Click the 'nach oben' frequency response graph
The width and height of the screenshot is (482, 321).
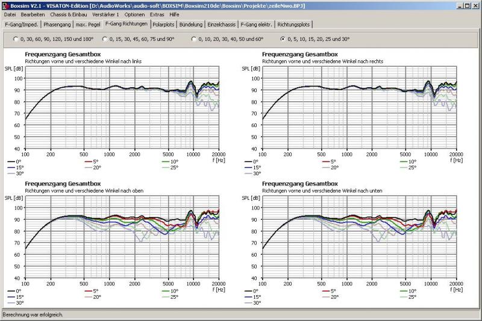[x=122, y=237]
